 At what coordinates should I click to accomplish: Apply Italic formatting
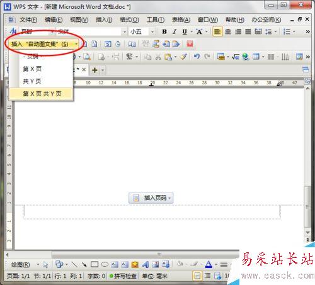click(175, 31)
